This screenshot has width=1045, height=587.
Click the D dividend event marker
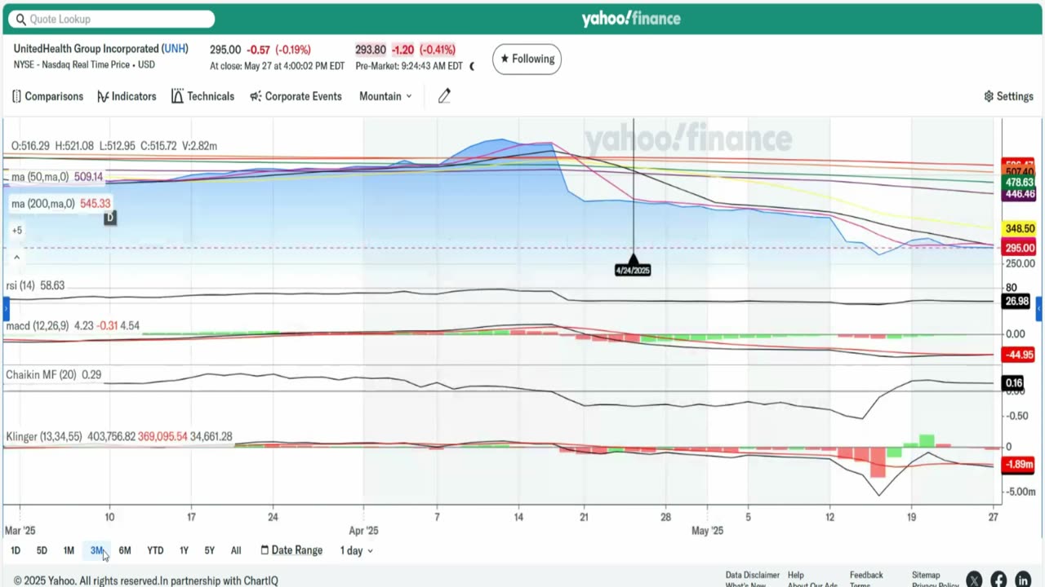pyautogui.click(x=110, y=218)
